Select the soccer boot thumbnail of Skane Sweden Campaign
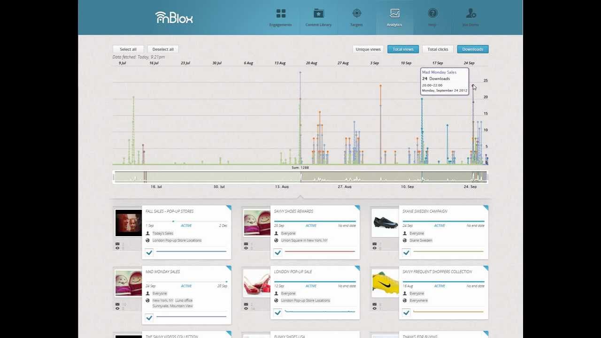Screen dimensions: 601x338 click(385, 223)
